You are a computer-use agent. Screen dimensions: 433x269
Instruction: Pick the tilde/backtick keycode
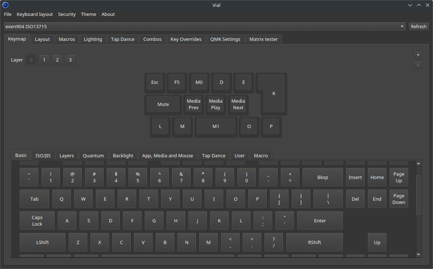[x=29, y=177]
